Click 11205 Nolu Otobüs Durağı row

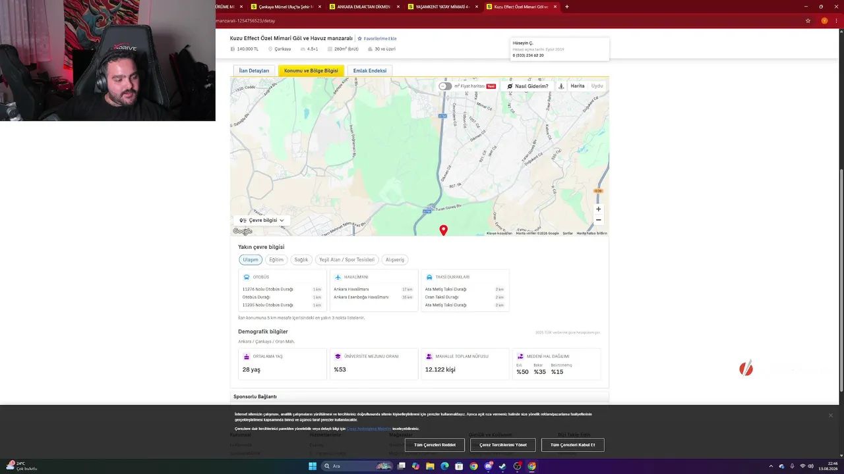coord(282,305)
